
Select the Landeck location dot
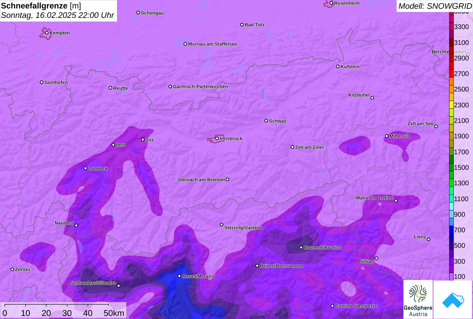point(85,168)
